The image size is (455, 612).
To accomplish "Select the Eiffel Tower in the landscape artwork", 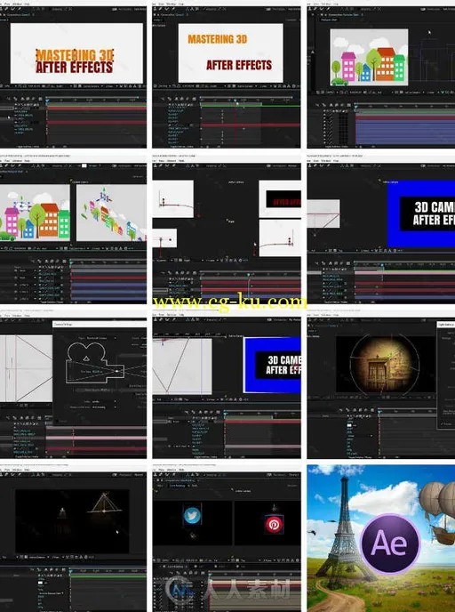I will [344, 529].
